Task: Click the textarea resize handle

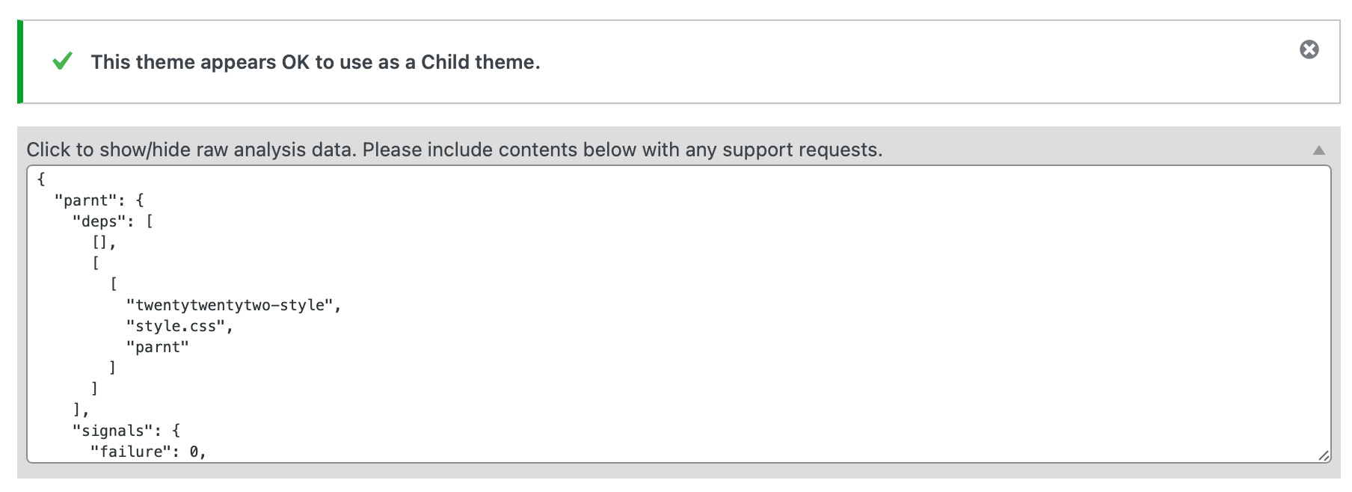Action: (1323, 455)
